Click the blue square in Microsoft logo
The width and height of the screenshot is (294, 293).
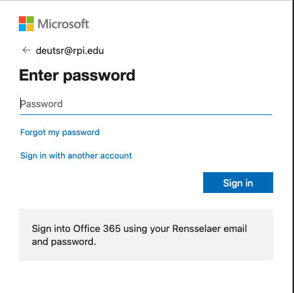(22, 27)
